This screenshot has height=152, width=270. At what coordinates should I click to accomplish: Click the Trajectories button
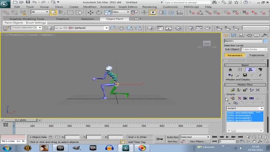point(256,55)
